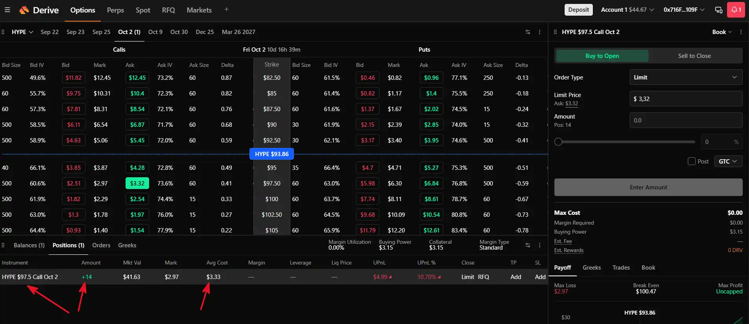Open options chain settings icon
749x324 pixels.
528,32
